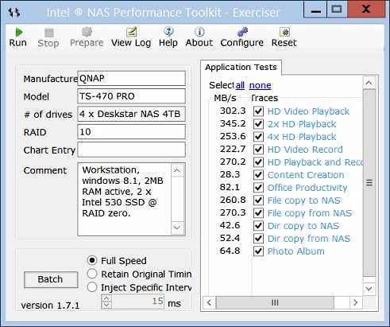Screen dimensions: 390x327
Task: Toggle HD Playback and Record checkbox
Action: point(258,162)
